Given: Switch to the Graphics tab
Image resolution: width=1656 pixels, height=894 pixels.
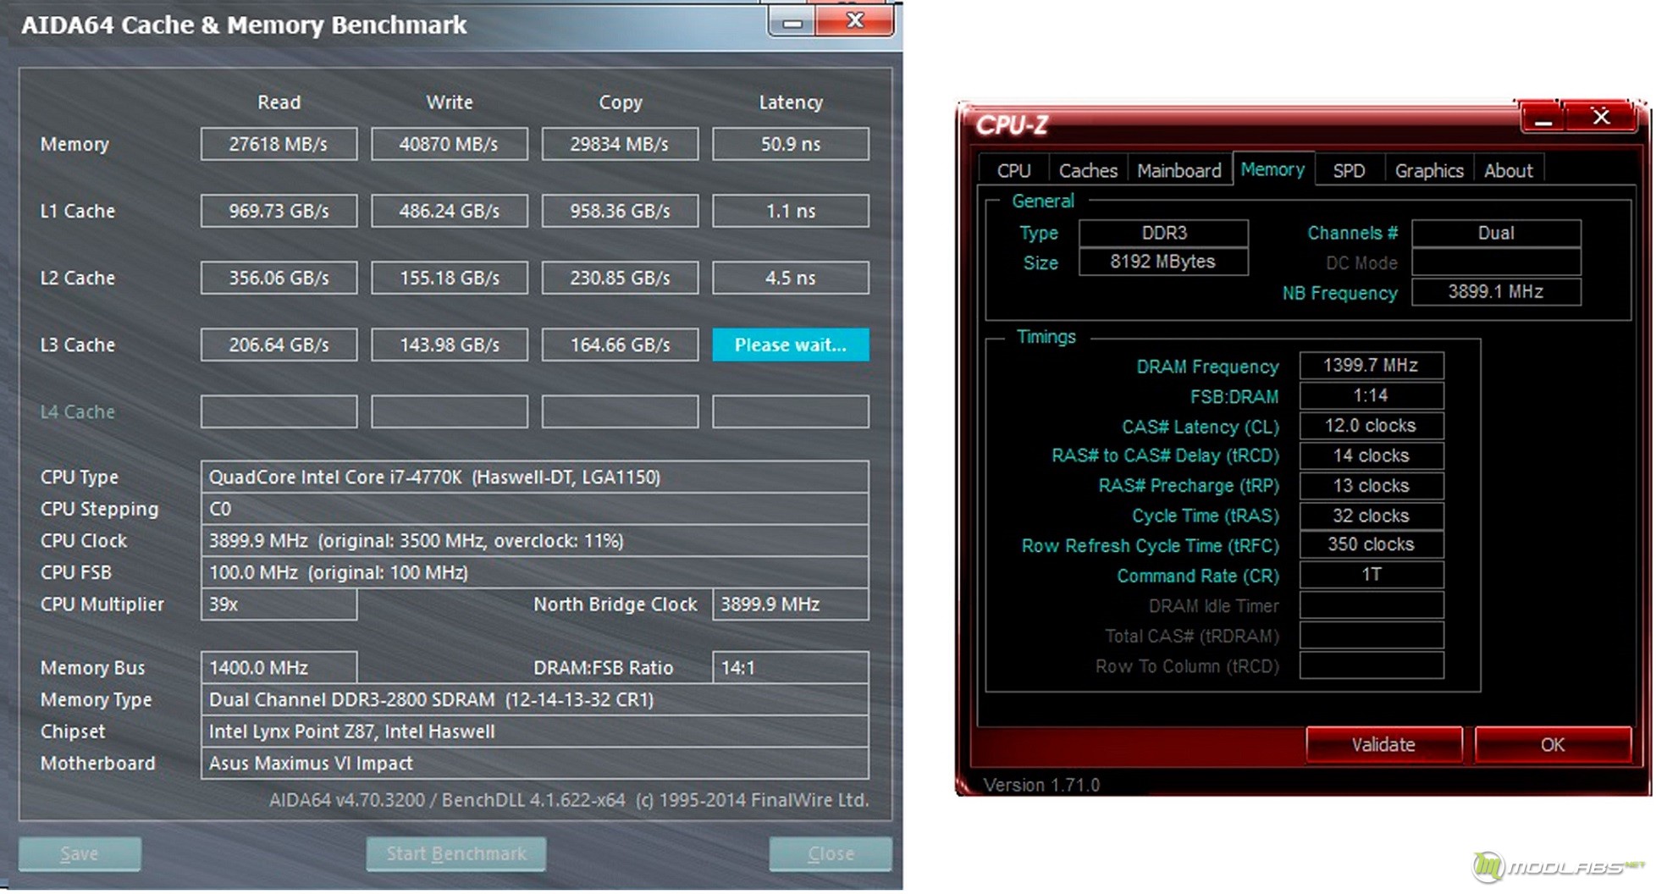Looking at the screenshot, I should coord(1428,170).
